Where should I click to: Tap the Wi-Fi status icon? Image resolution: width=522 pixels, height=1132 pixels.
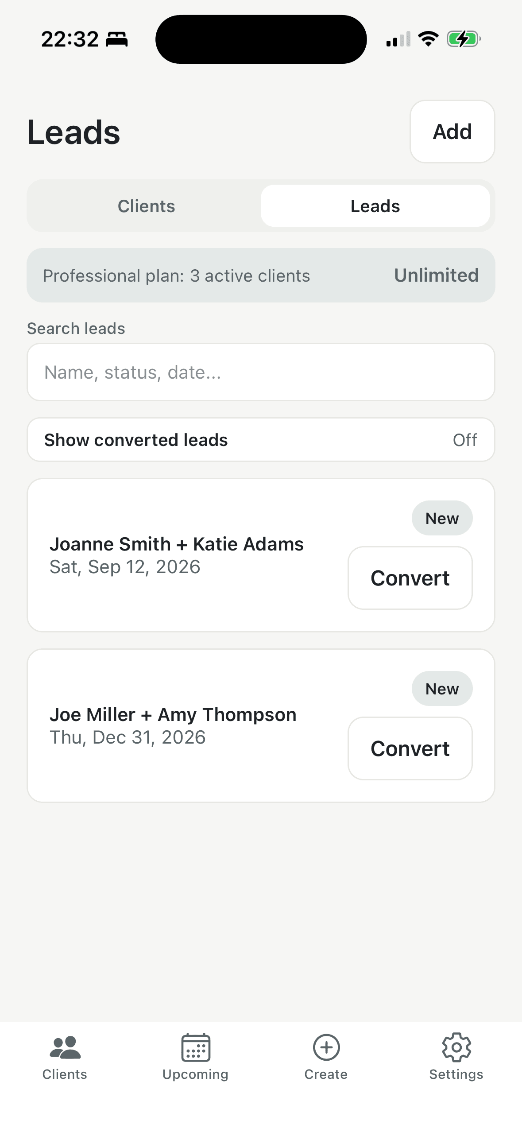(x=428, y=39)
